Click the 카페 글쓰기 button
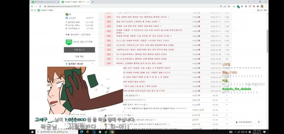284x134 pixels. point(79,50)
